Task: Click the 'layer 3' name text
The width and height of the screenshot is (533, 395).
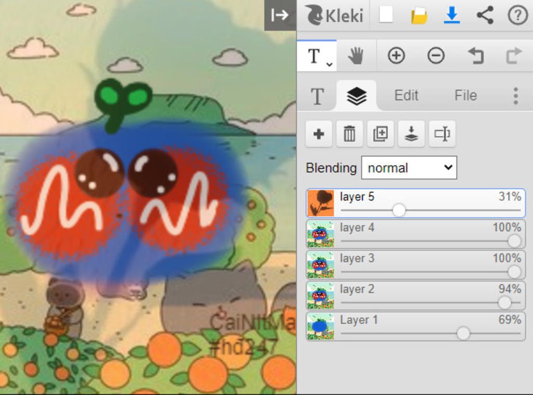Action: (357, 258)
